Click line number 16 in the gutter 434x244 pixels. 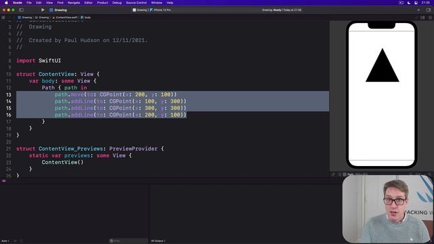pyautogui.click(x=9, y=115)
